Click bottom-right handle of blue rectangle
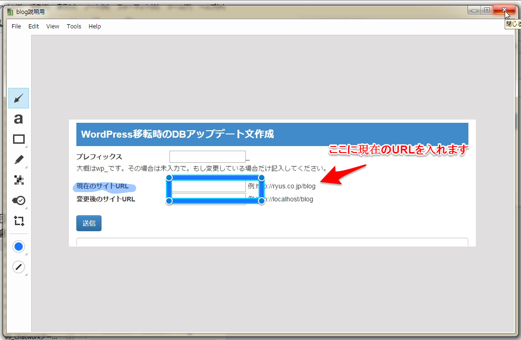 pos(262,201)
